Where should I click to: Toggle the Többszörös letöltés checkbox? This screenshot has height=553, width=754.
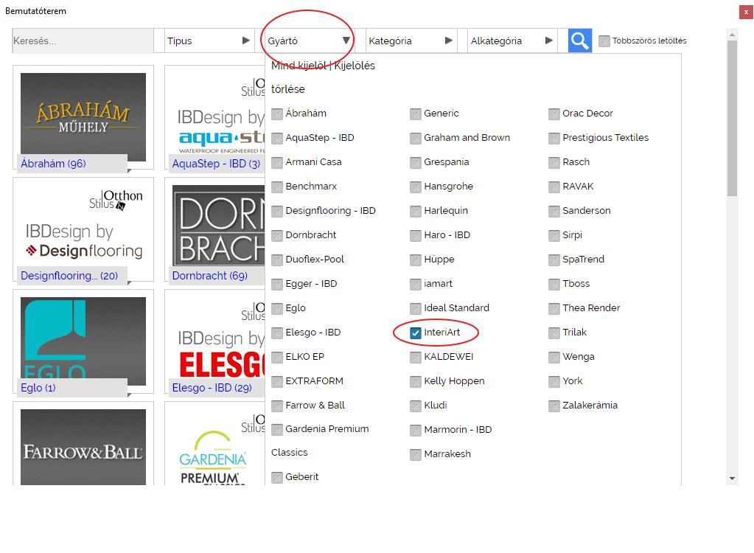pyautogui.click(x=604, y=41)
